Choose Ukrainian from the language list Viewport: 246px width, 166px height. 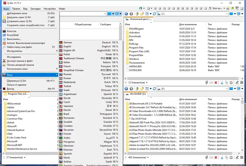(90, 146)
